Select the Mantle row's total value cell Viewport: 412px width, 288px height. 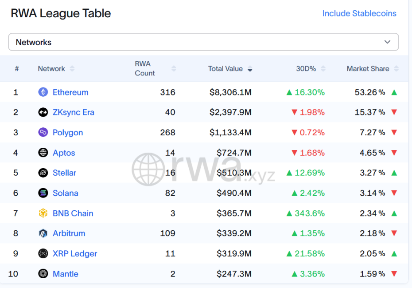[234, 274]
